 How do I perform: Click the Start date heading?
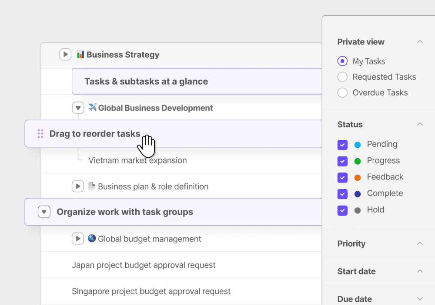[357, 271]
